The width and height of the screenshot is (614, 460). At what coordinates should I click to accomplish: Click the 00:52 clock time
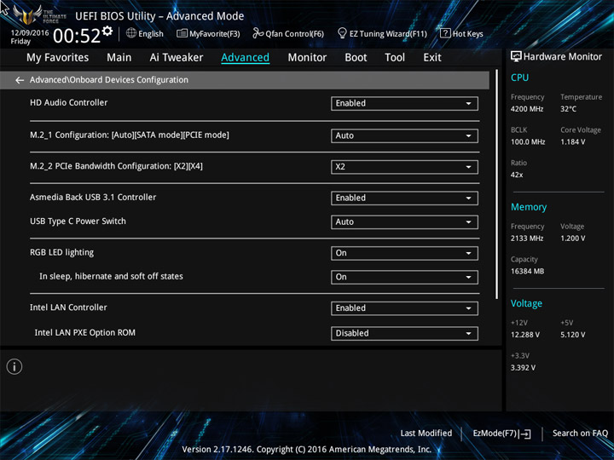77,36
